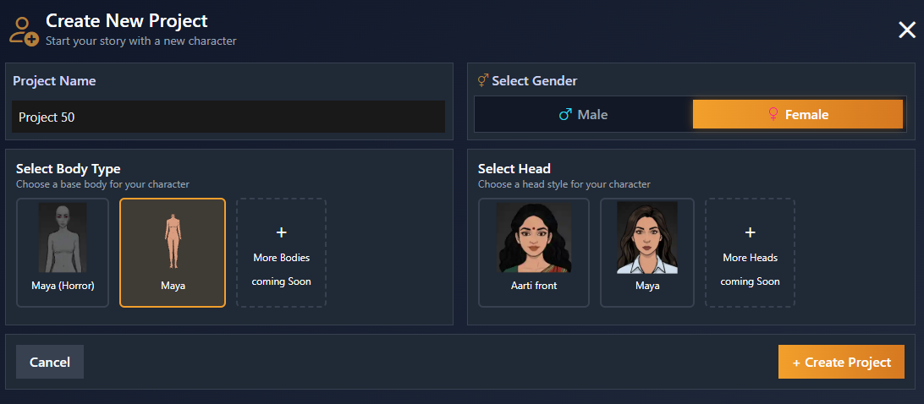The image size is (924, 404).
Task: Click the Select Body Type heading
Action: point(69,169)
